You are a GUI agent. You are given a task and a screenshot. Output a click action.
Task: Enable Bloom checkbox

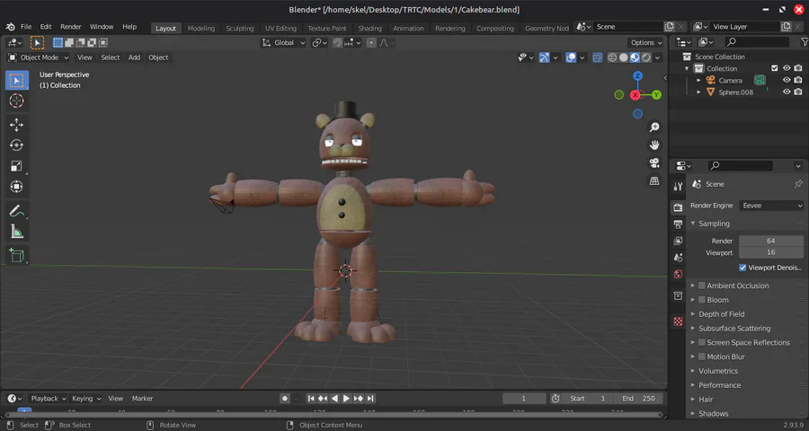click(702, 300)
